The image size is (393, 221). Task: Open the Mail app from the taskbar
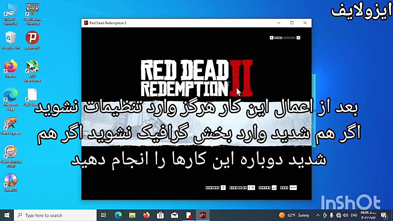174,215
